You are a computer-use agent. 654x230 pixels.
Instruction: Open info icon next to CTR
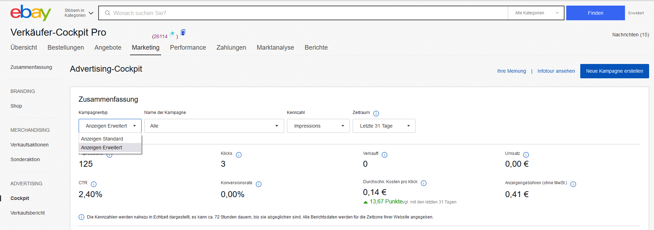[94, 184]
